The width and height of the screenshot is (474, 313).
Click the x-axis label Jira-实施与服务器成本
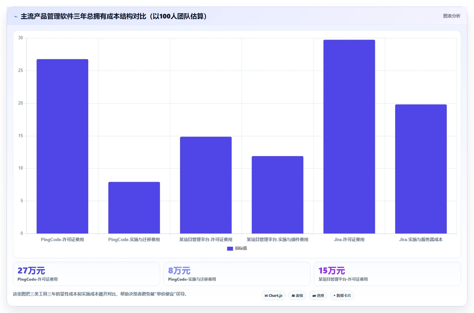point(421,240)
